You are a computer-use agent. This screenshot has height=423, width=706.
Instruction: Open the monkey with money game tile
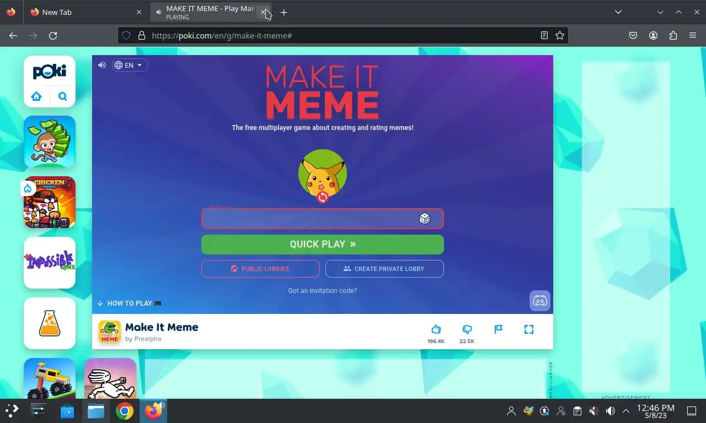50,142
